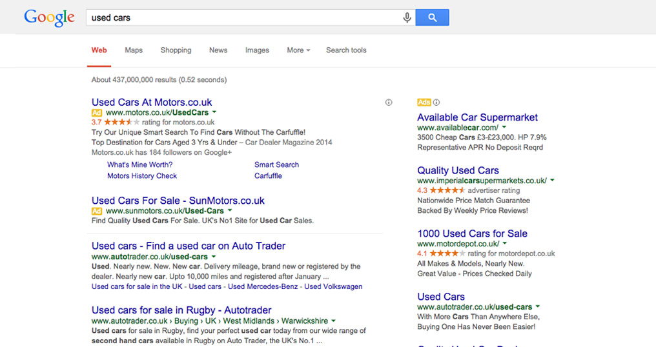Click About 437,000,000 results text
Image resolution: width=656 pixels, height=347 pixels.
click(x=159, y=80)
